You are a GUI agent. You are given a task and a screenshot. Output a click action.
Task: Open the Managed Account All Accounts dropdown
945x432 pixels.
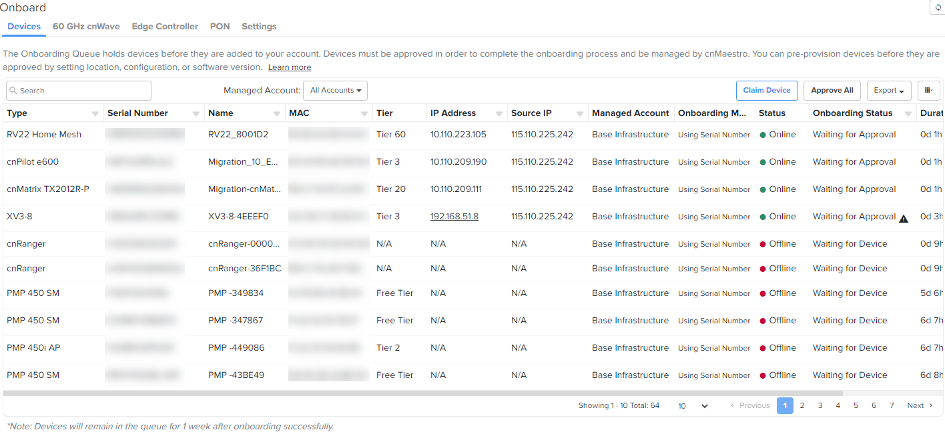pos(335,91)
